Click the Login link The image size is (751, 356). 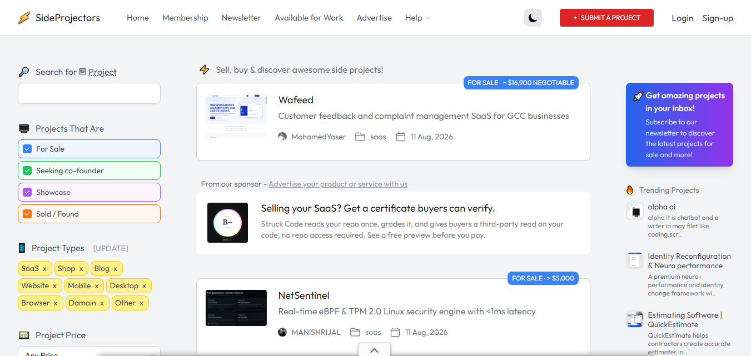coord(682,18)
